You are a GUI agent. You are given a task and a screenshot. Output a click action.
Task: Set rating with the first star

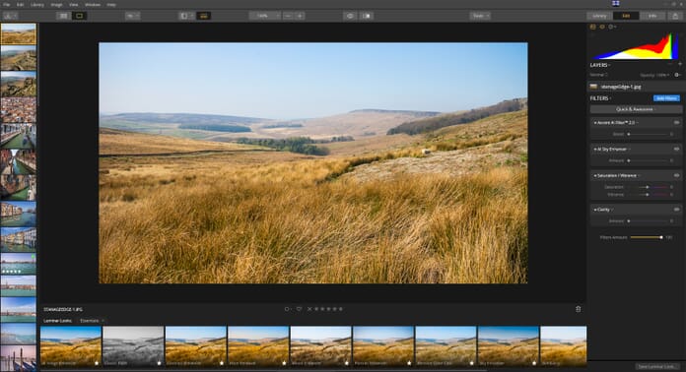[316, 309]
